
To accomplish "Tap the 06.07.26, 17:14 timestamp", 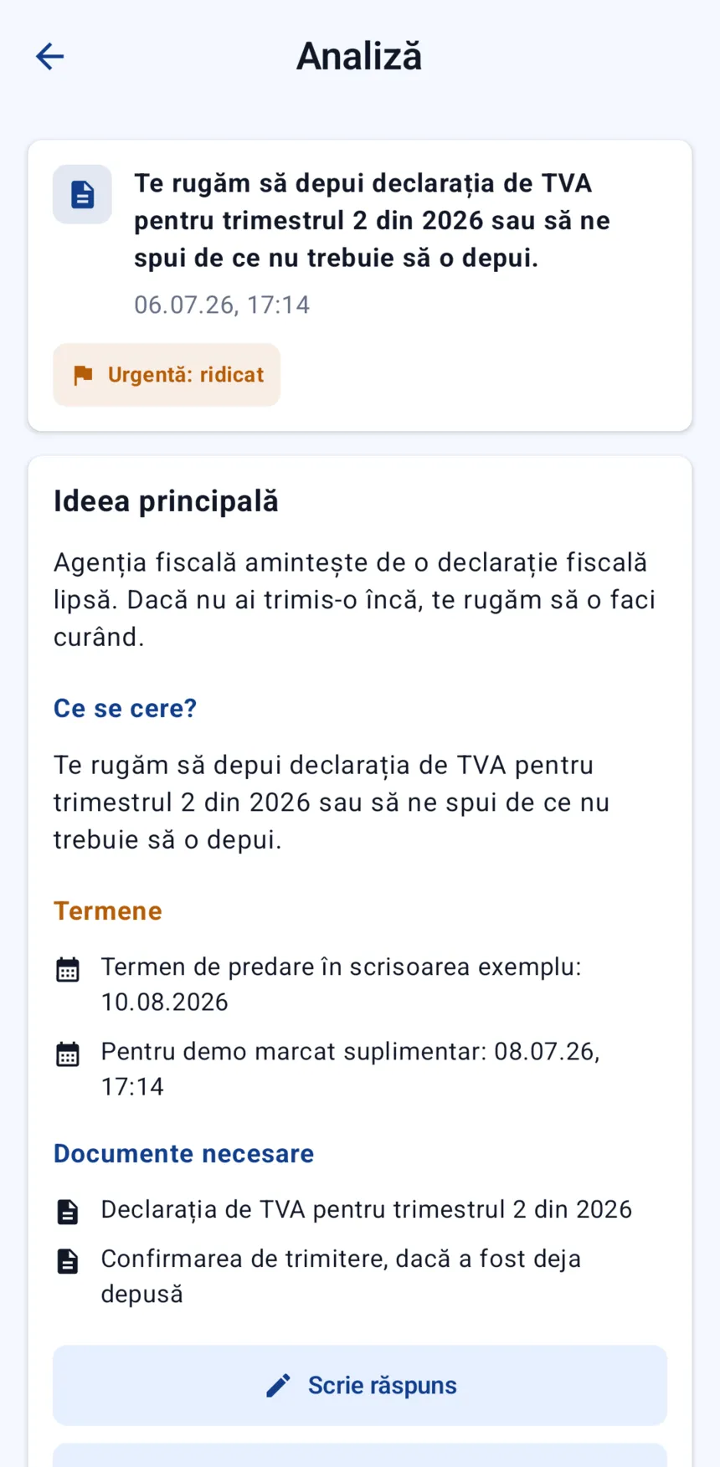I will pyautogui.click(x=222, y=305).
